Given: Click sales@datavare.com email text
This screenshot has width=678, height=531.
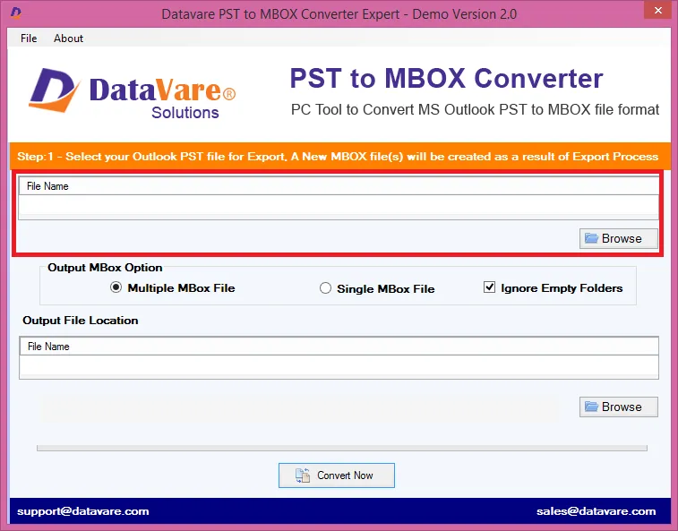Looking at the screenshot, I should point(596,511).
